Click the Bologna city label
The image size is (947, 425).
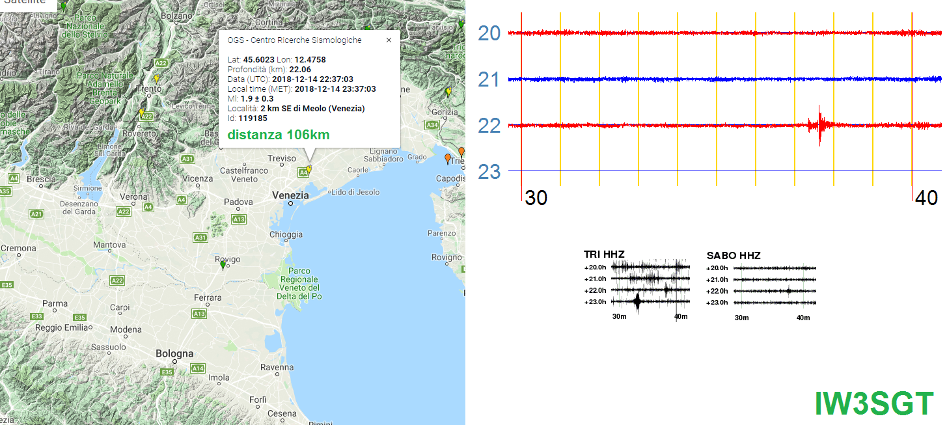point(174,353)
